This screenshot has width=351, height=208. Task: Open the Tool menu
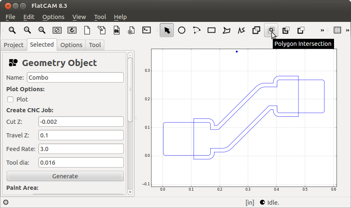pos(100,17)
